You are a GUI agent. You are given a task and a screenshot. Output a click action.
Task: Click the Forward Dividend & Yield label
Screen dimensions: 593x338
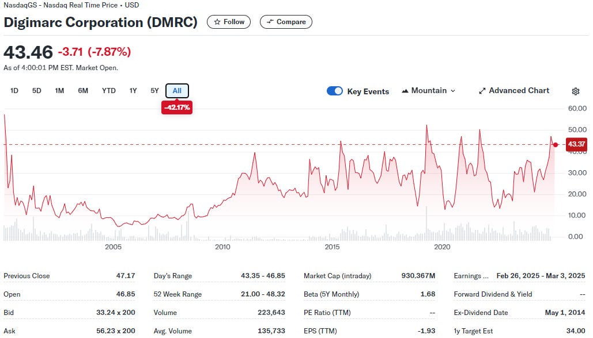coord(493,294)
